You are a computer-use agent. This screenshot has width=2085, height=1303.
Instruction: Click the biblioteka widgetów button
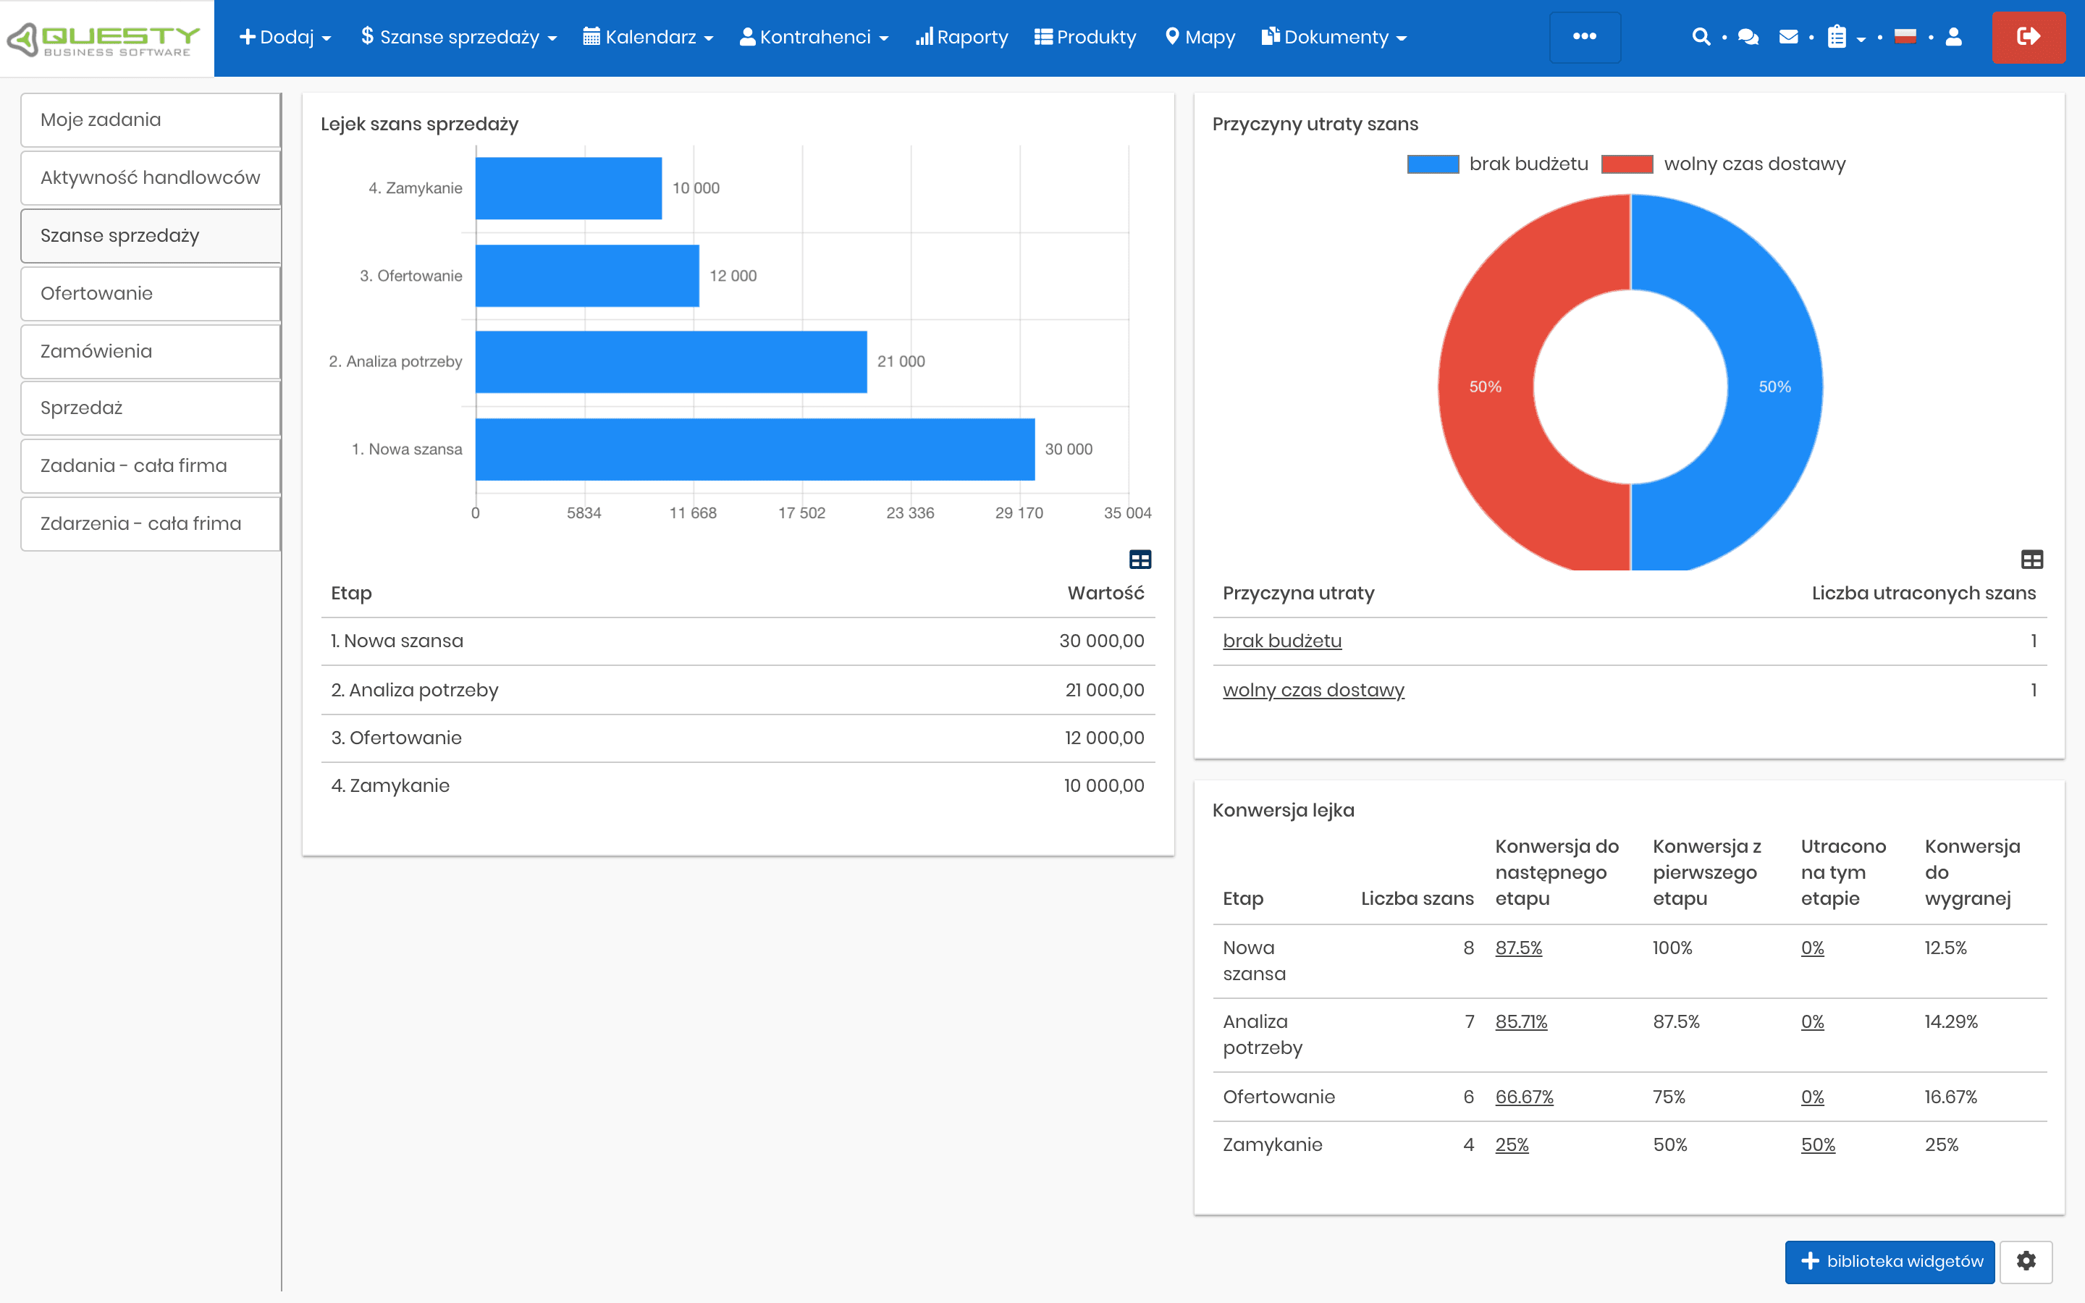point(1890,1261)
